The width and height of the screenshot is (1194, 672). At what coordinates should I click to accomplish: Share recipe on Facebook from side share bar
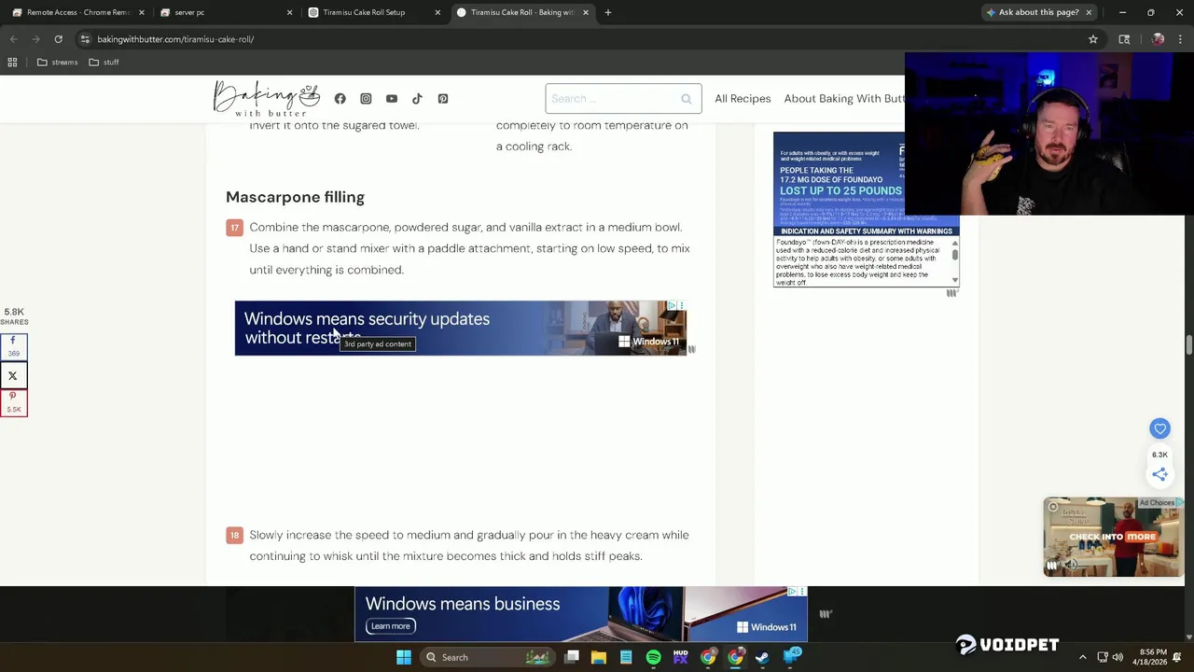point(13,347)
